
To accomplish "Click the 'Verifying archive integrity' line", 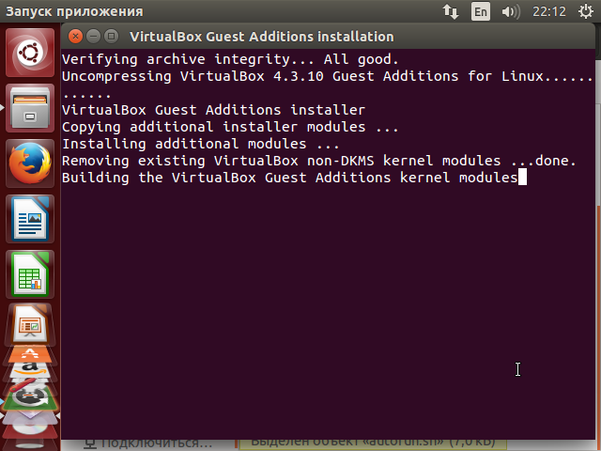I will 230,59.
